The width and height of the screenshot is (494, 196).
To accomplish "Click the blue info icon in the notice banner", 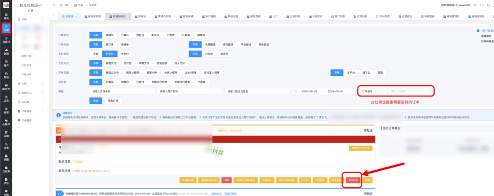I will point(58,115).
